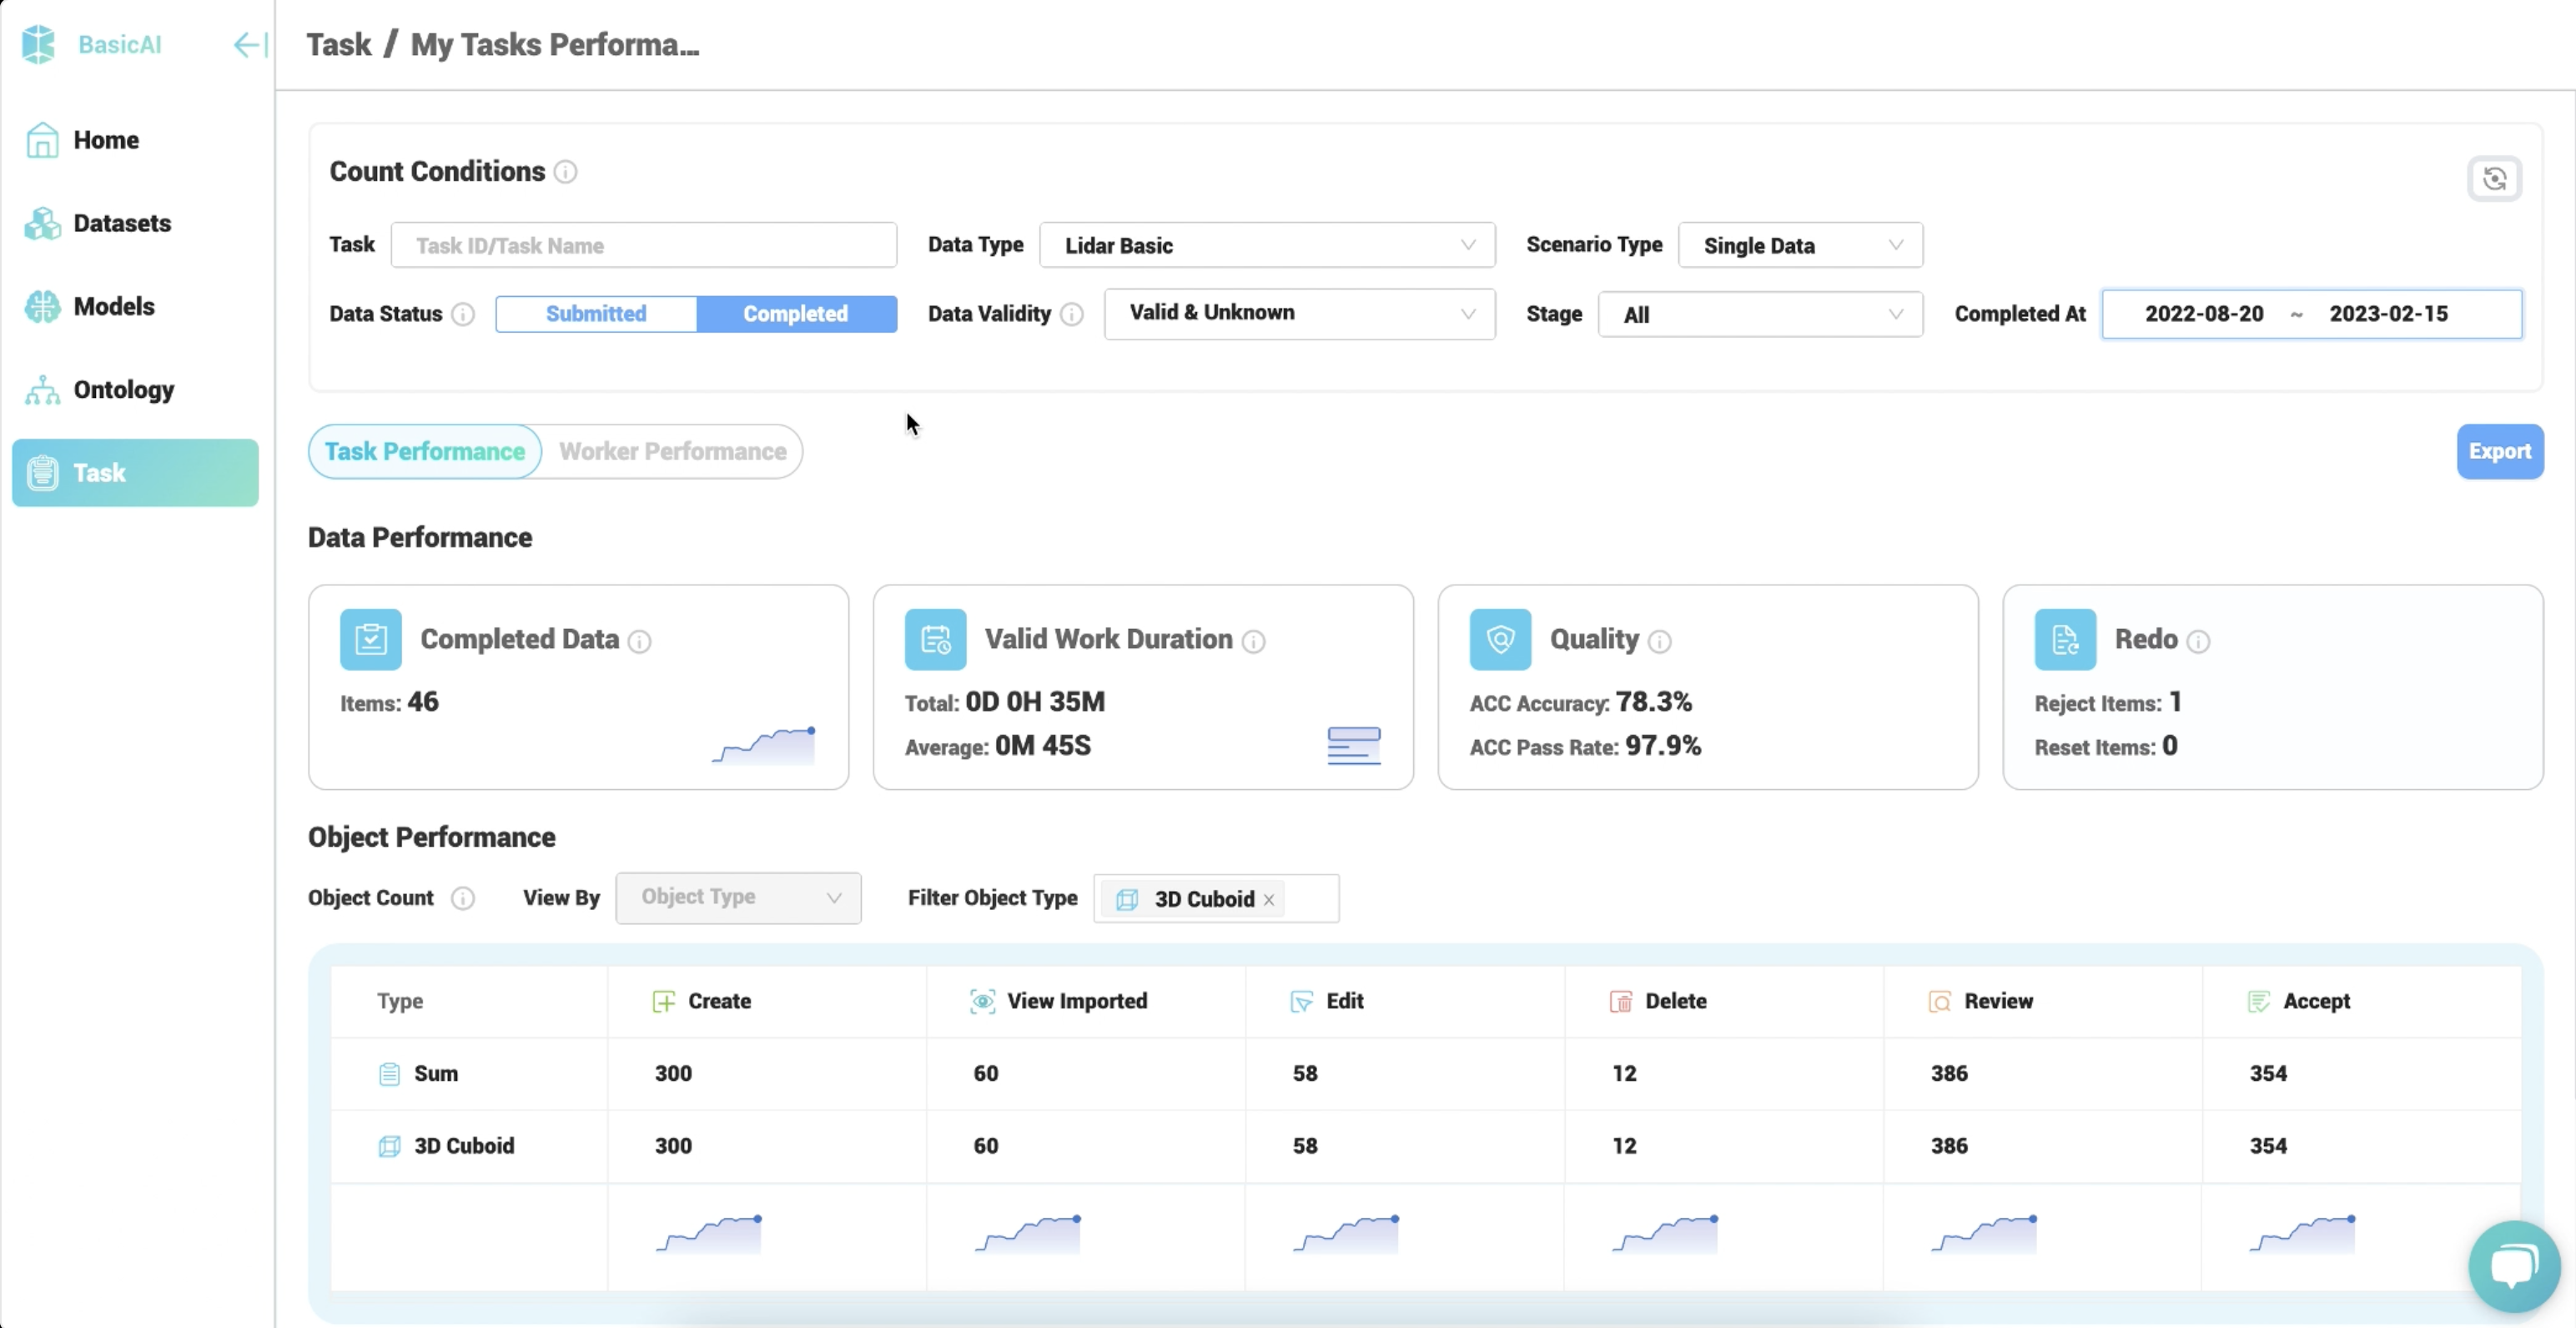Click the View Imported eye icon

tap(982, 1001)
